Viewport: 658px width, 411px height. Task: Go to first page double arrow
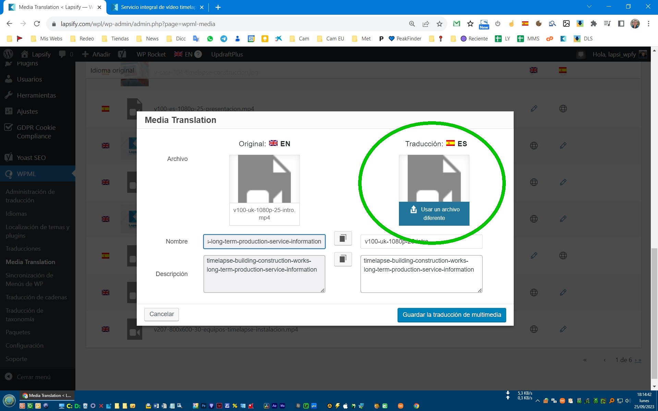585,360
